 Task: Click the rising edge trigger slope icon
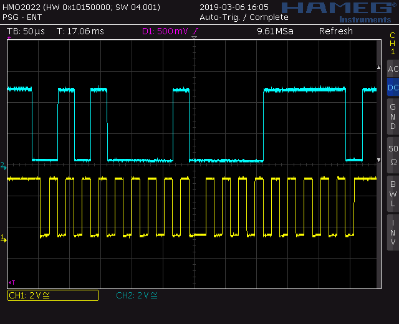(195, 31)
